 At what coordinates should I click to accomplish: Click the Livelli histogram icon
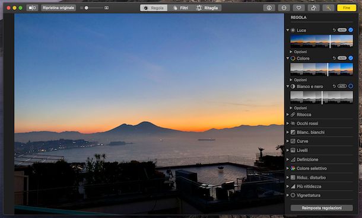[x=293, y=150]
